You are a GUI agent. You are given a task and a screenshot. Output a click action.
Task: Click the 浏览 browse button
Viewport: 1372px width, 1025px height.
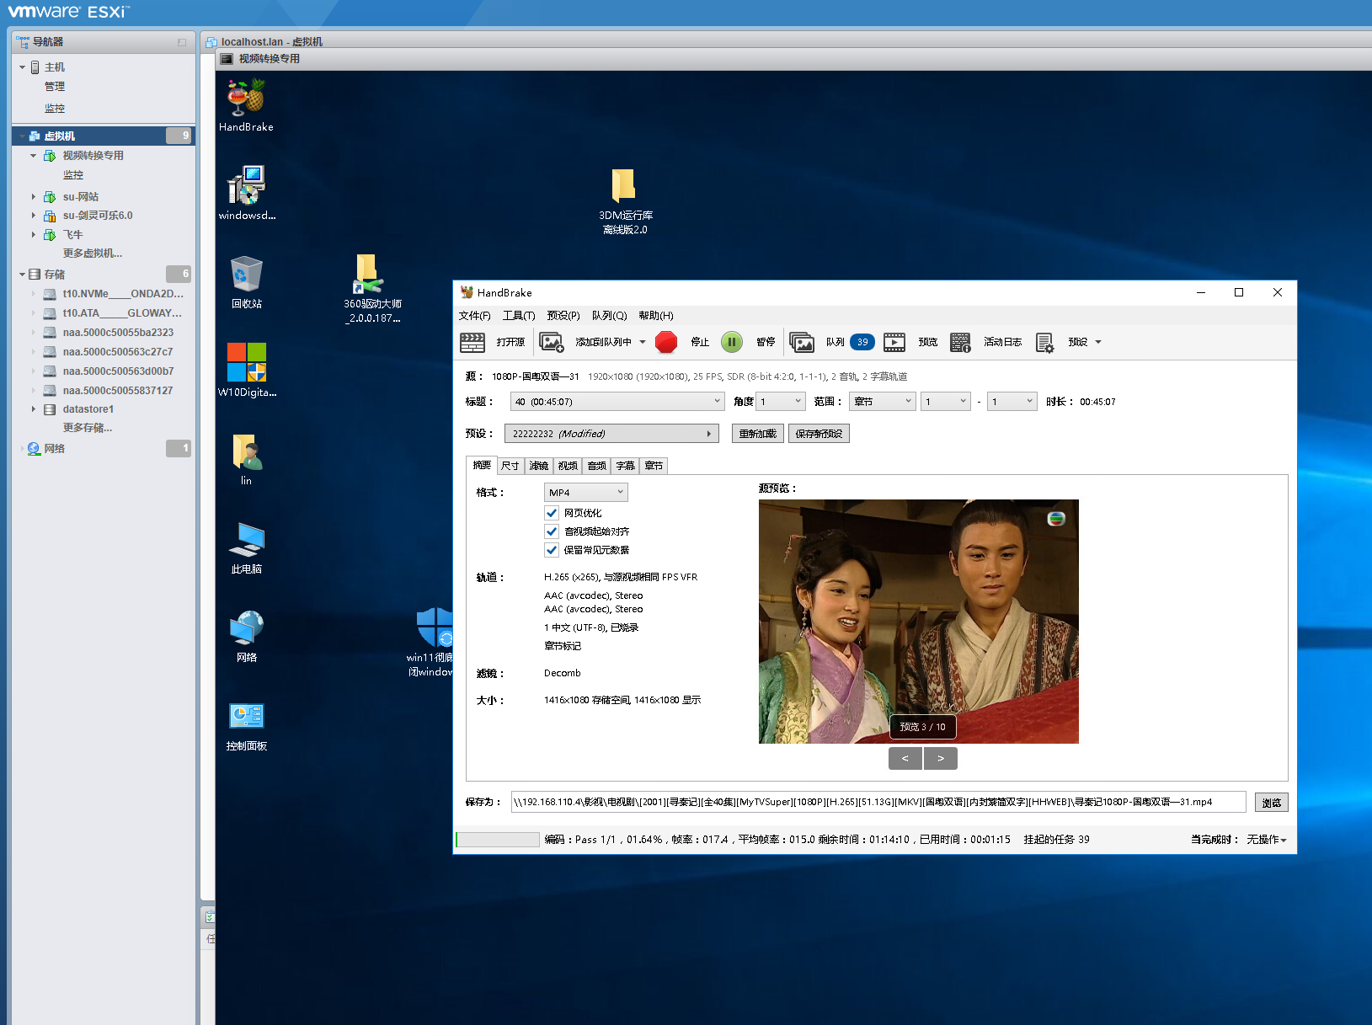coord(1271,803)
